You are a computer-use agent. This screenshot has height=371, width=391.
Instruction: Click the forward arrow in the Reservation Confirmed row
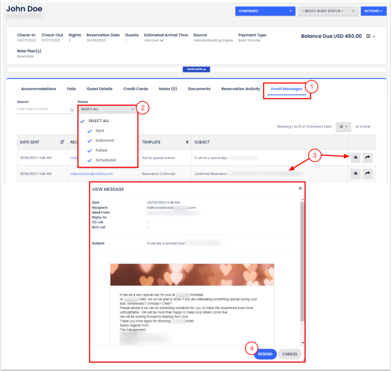[x=368, y=174]
